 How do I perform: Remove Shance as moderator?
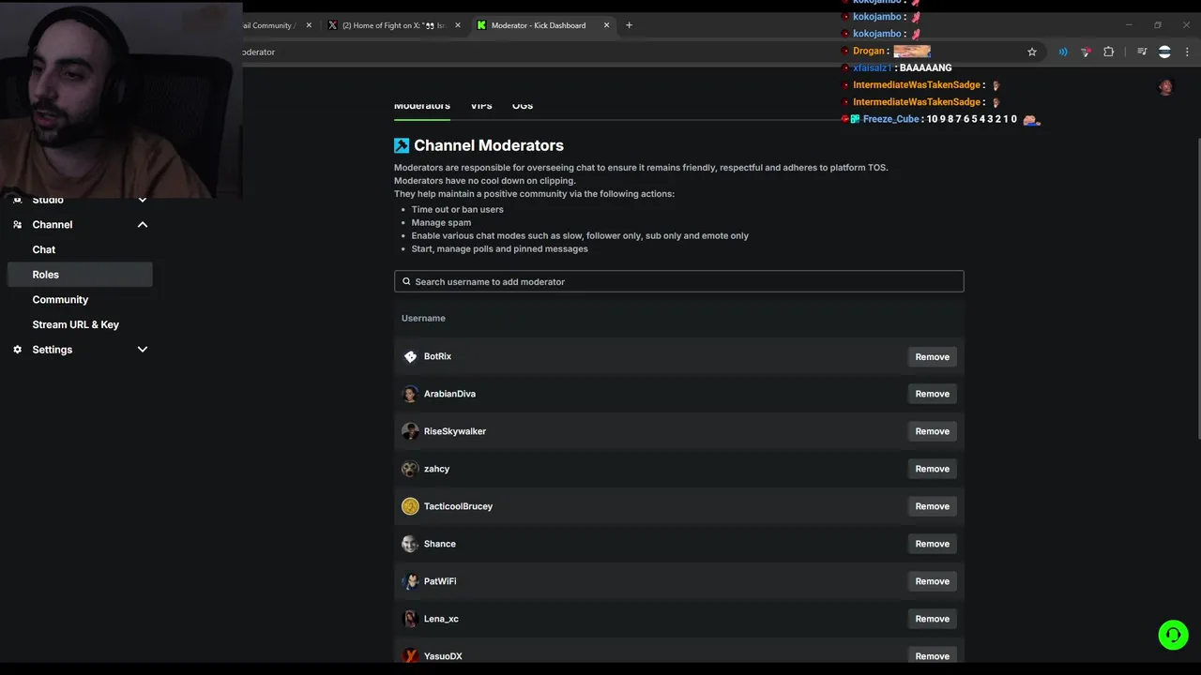coord(933,544)
